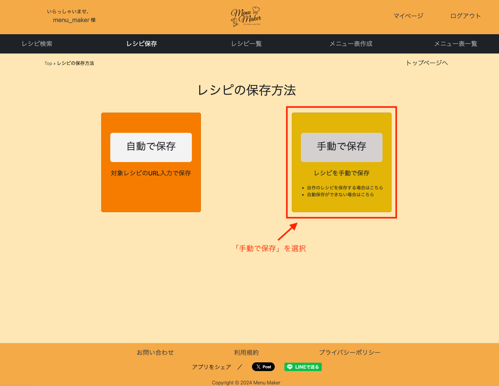Click the menu_maker 様 username text
499x386 pixels.
[x=74, y=20]
